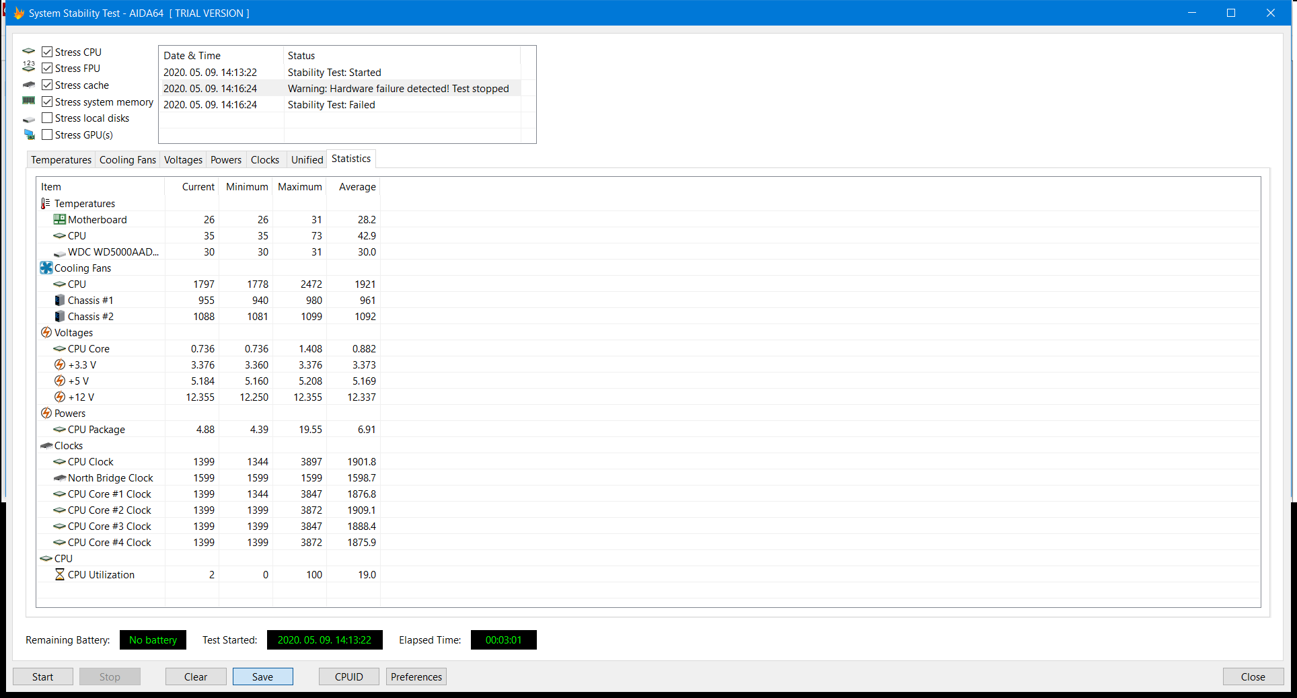Uncheck the Stress FPU checkbox
Viewport: 1297px width, 698px height.
pyautogui.click(x=47, y=68)
